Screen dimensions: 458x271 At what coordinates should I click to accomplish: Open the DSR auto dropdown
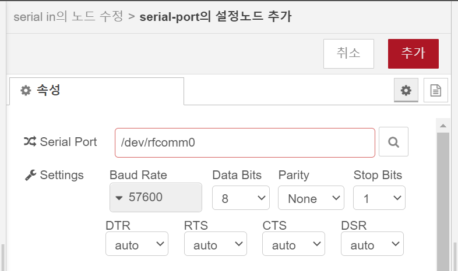(372, 244)
